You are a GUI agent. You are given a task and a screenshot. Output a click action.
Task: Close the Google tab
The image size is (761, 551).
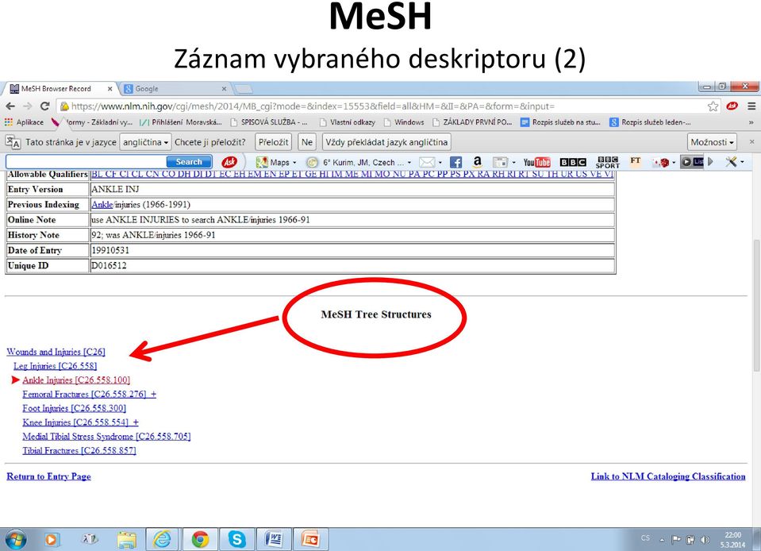point(224,89)
